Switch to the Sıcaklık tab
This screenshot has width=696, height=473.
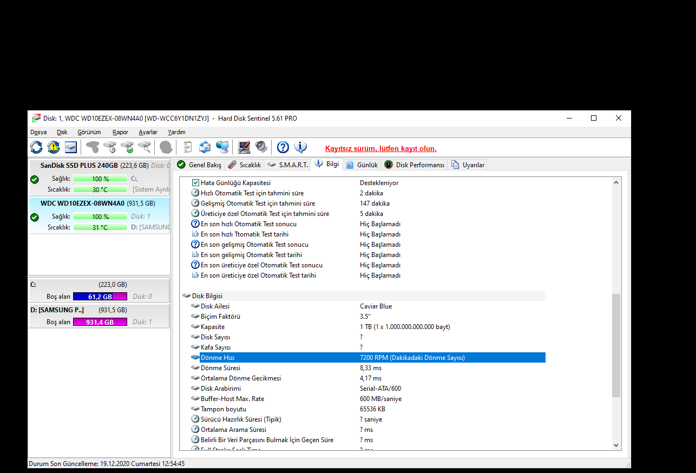point(245,165)
